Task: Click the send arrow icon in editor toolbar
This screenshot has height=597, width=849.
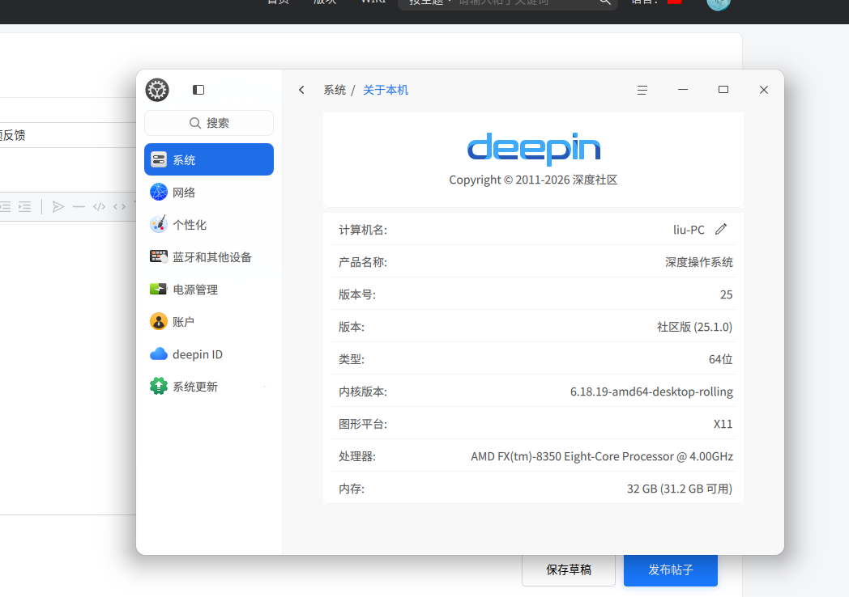Action: 58,206
